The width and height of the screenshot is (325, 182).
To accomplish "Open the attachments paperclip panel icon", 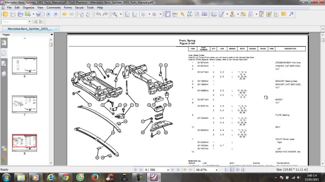I will 4,159.
